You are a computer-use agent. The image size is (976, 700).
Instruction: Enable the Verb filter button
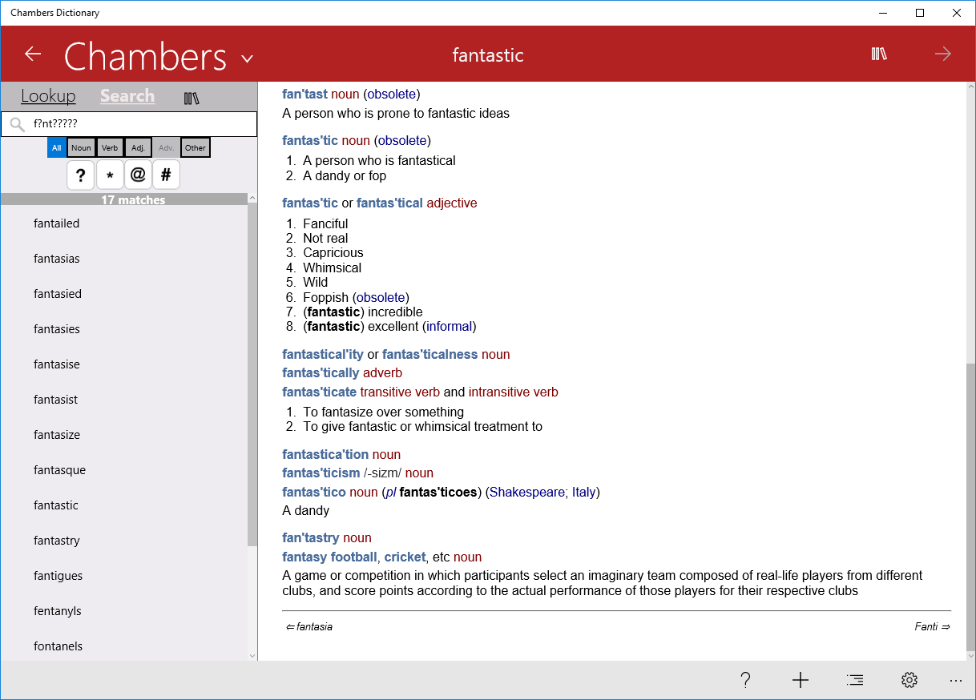click(109, 147)
